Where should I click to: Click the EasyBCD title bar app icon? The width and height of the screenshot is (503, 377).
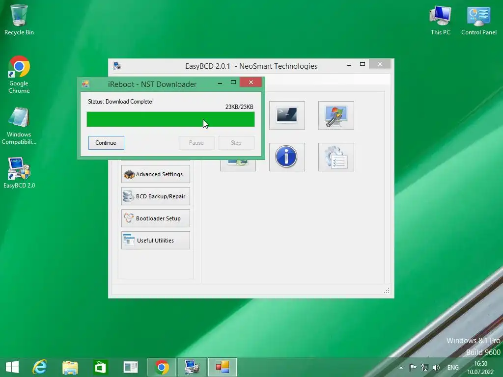coord(117,66)
